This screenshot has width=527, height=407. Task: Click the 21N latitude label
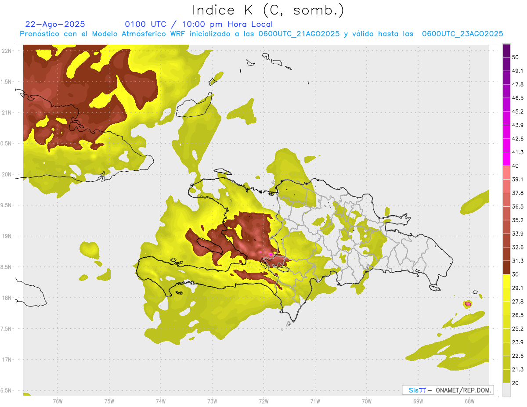pyautogui.click(x=6, y=112)
